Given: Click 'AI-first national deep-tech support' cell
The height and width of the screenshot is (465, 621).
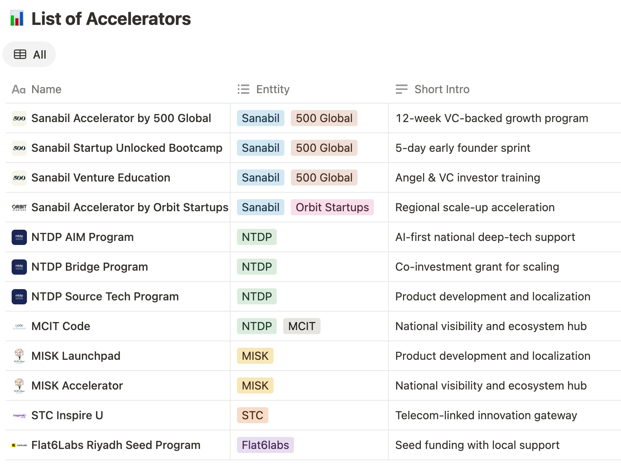Looking at the screenshot, I should pos(505,237).
